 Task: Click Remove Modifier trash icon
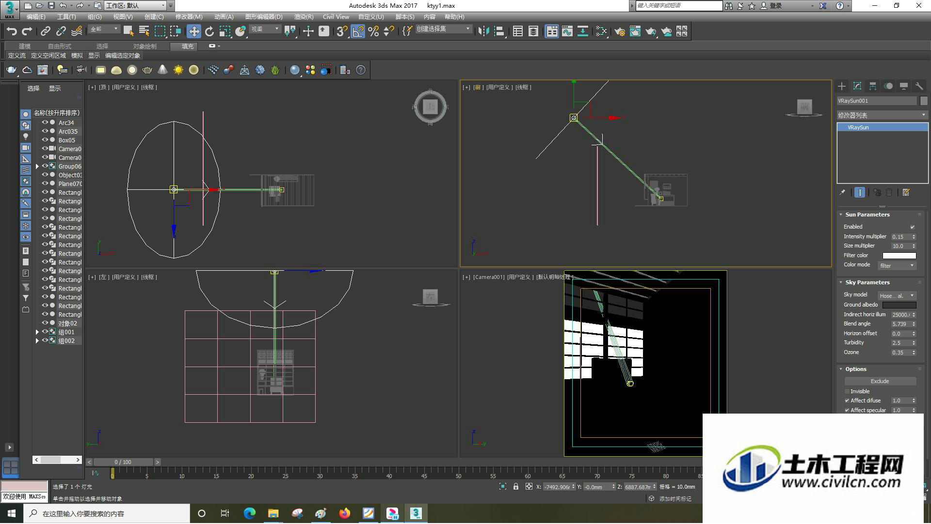pyautogui.click(x=889, y=193)
